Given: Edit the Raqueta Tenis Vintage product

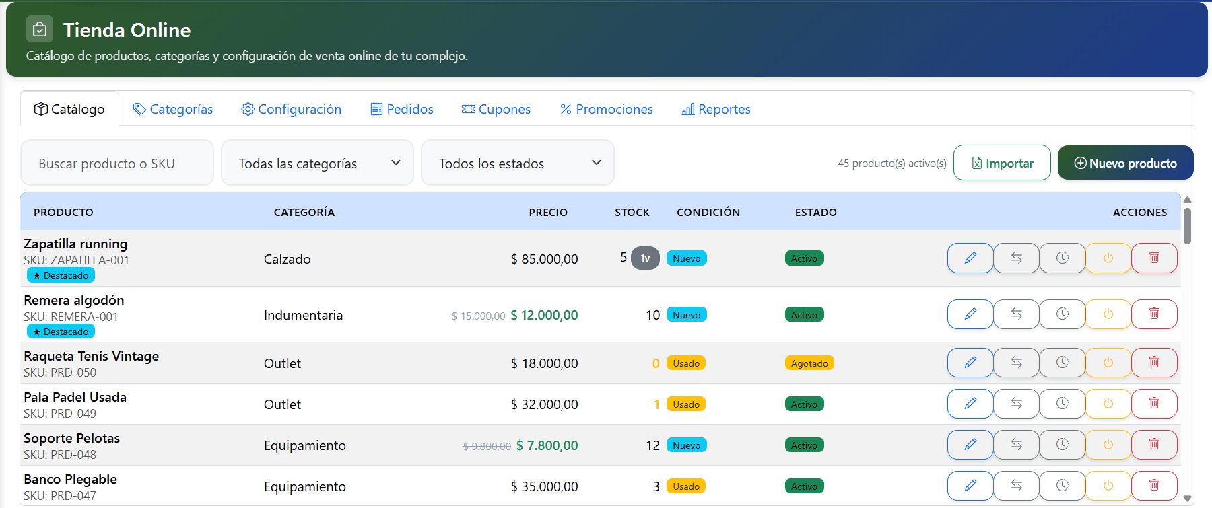Looking at the screenshot, I should click(970, 363).
